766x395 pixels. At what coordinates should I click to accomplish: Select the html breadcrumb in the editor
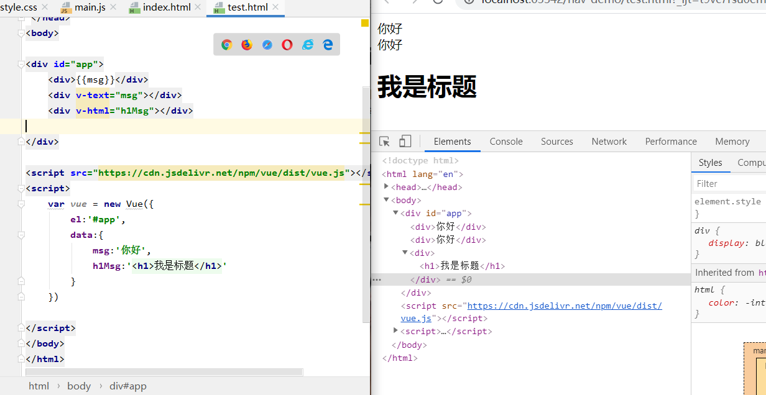pos(39,386)
